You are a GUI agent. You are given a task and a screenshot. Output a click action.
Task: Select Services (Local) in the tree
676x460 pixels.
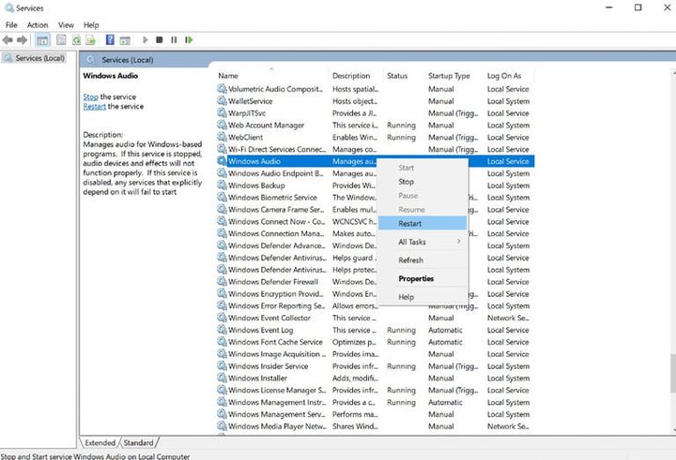pos(39,58)
